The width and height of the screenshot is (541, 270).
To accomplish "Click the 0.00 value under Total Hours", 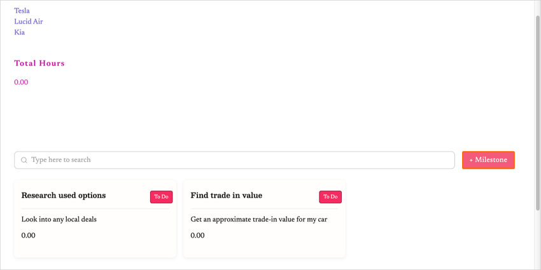I will [22, 82].
